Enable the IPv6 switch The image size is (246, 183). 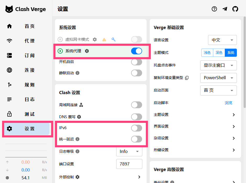click(x=136, y=128)
